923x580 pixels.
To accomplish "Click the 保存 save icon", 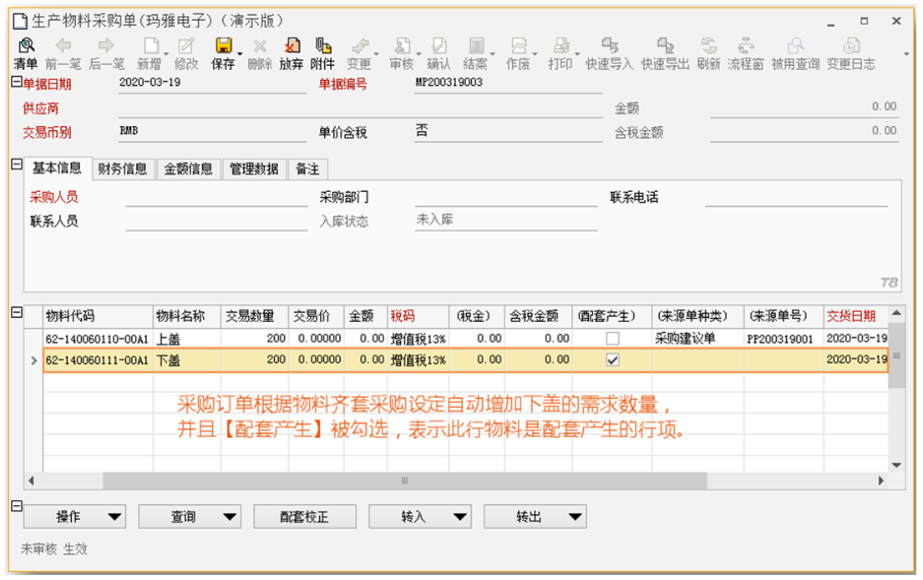I will [x=223, y=53].
